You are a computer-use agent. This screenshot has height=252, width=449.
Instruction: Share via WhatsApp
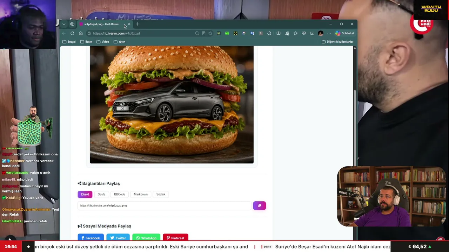(146, 238)
